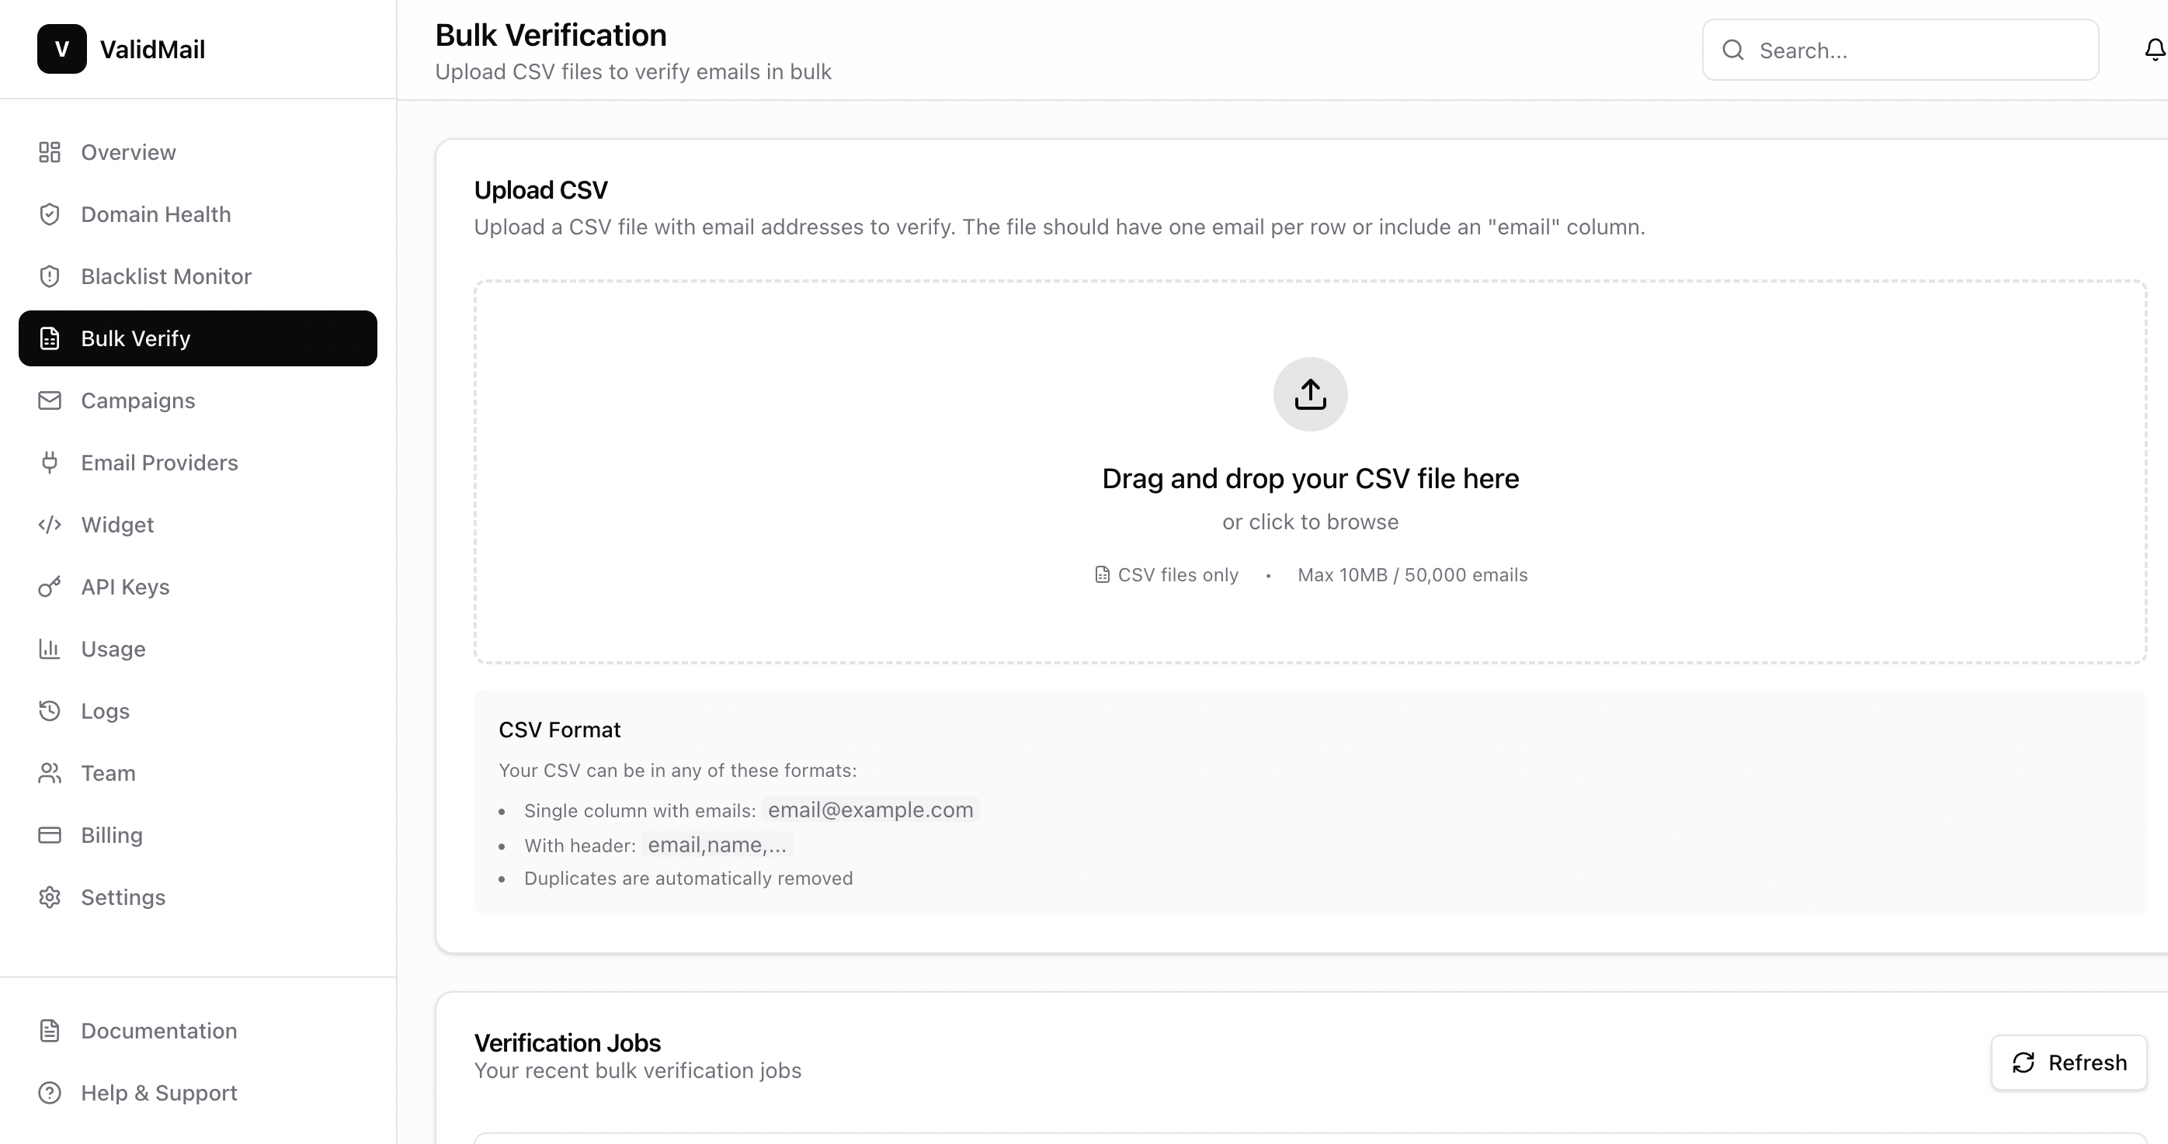Open the API Keys key icon

[49, 586]
